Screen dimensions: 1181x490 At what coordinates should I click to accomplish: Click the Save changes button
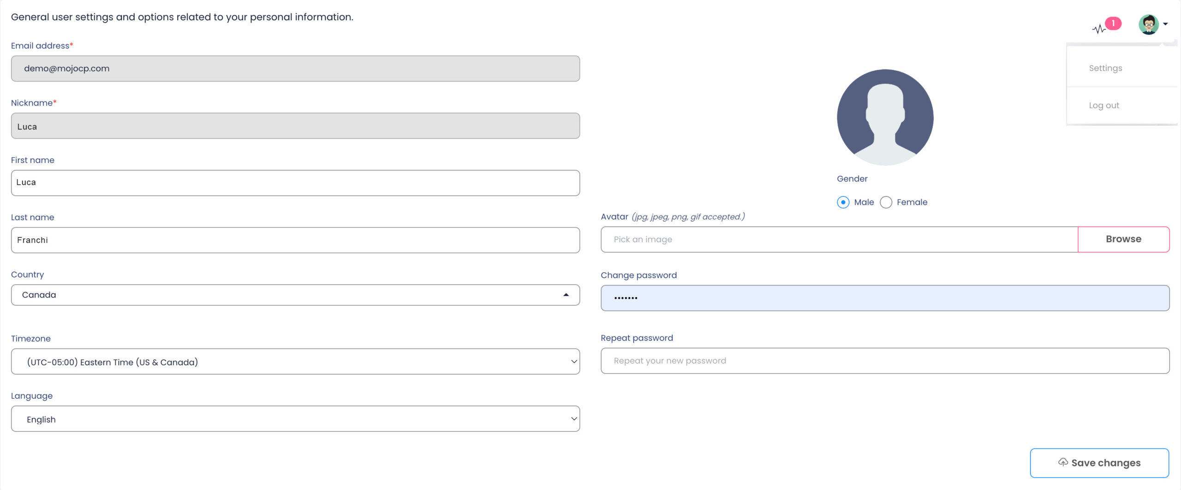coord(1099,463)
